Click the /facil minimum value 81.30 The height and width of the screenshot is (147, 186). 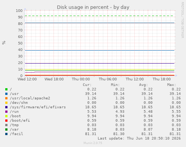click(x=119, y=134)
